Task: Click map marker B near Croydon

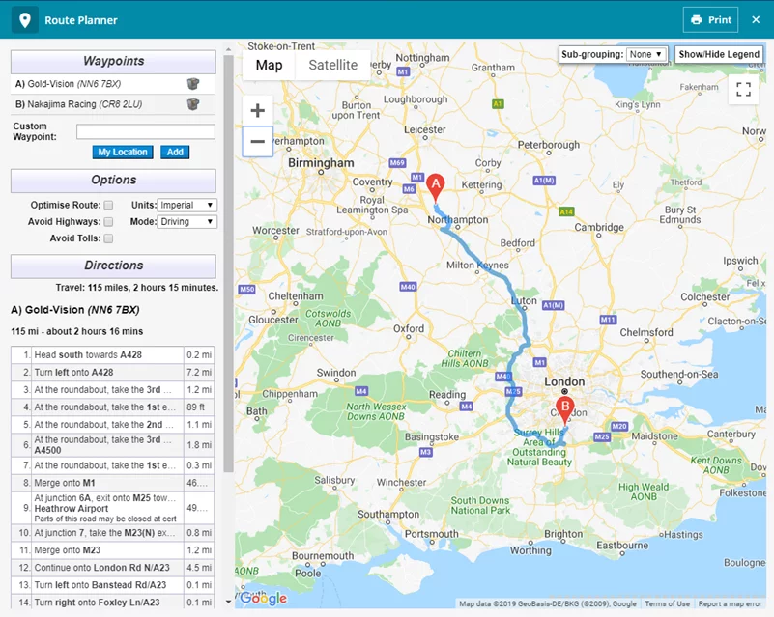Action: [x=565, y=409]
